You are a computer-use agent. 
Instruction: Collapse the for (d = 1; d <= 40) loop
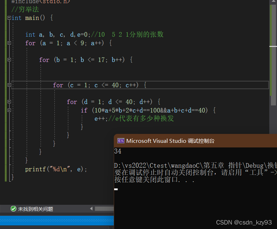pos(9,102)
